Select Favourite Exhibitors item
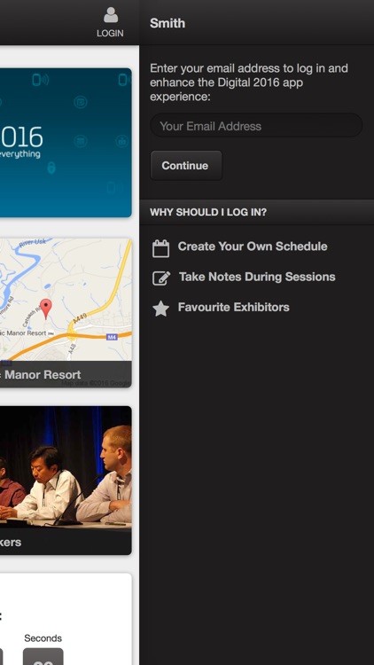Screen dimensions: 374x665 234,307
